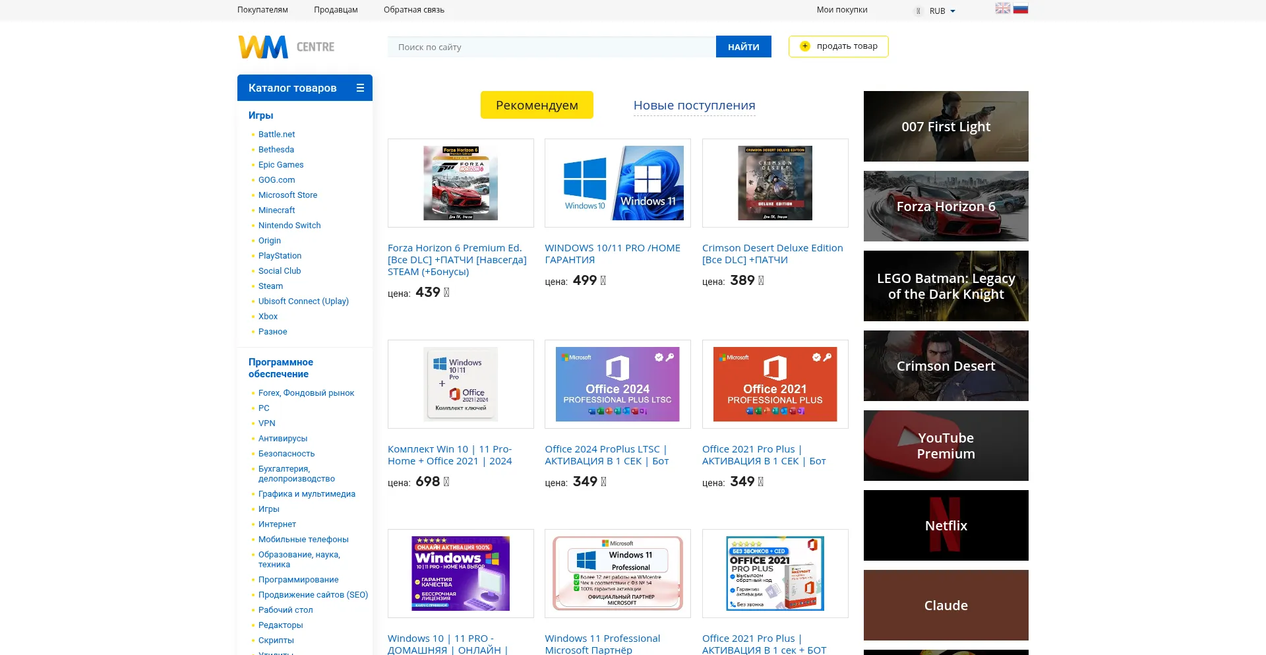The image size is (1266, 655).
Task: Open the Minecraft category
Action: pyautogui.click(x=277, y=210)
